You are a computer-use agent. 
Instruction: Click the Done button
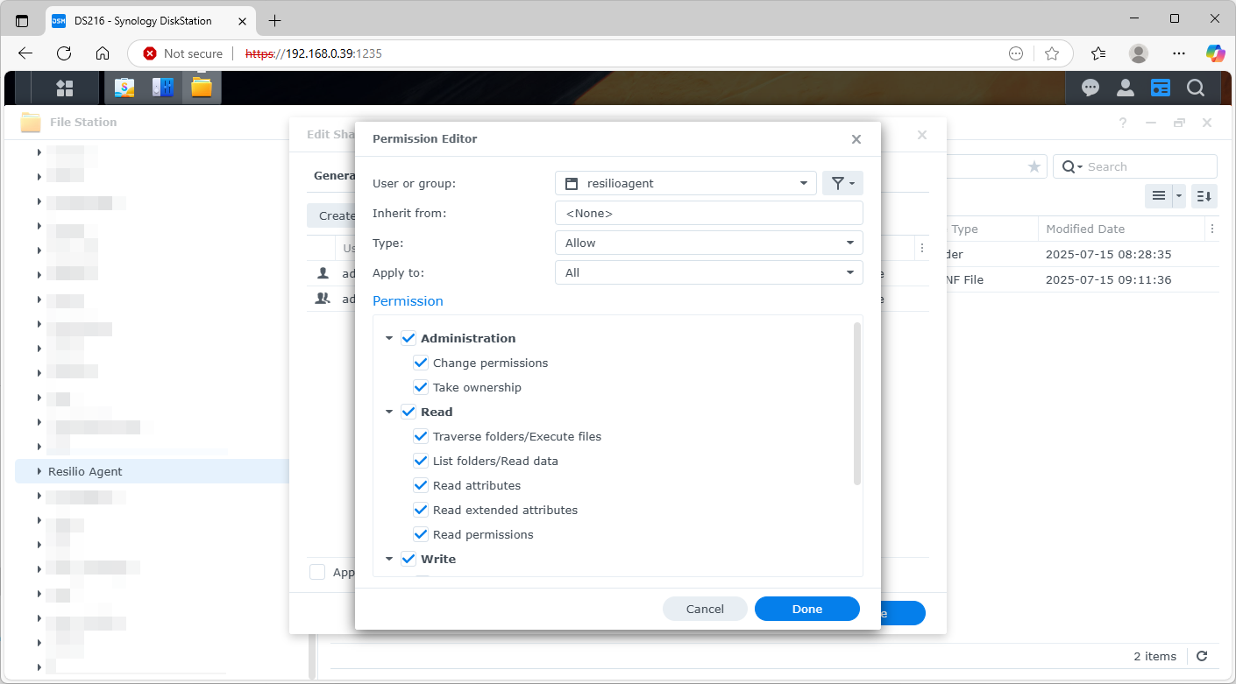(806, 609)
